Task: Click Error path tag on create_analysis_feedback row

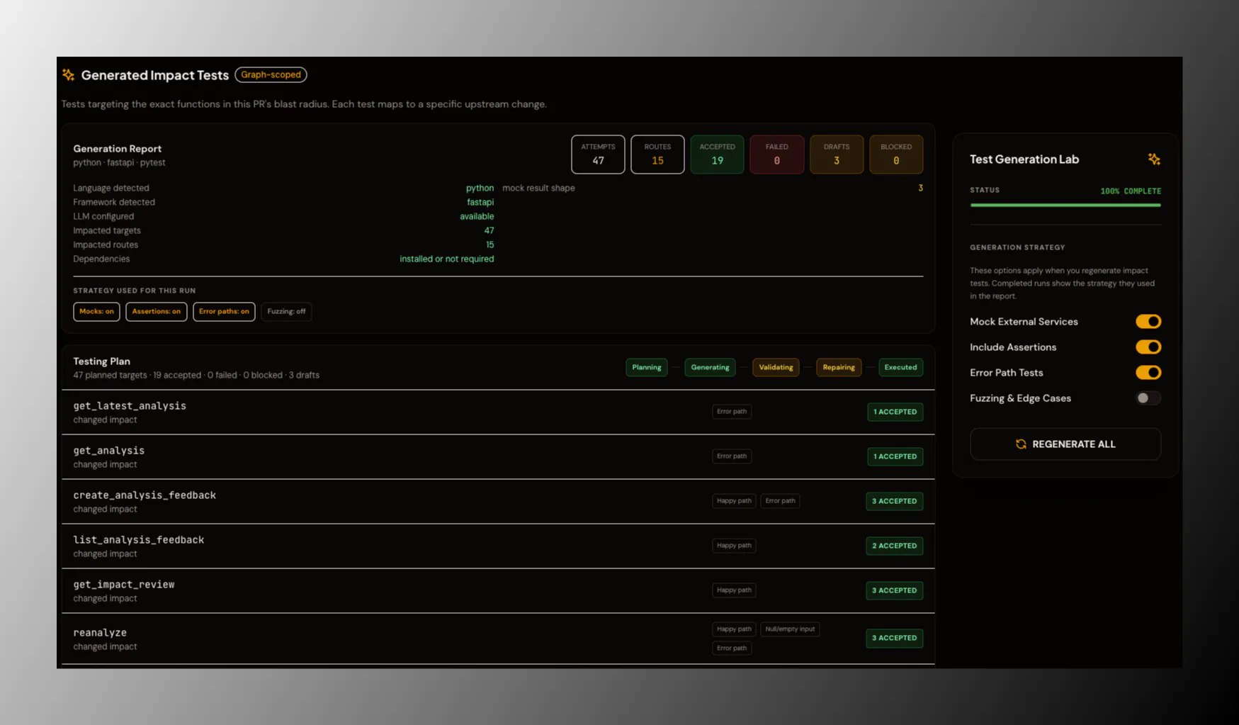Action: [780, 500]
